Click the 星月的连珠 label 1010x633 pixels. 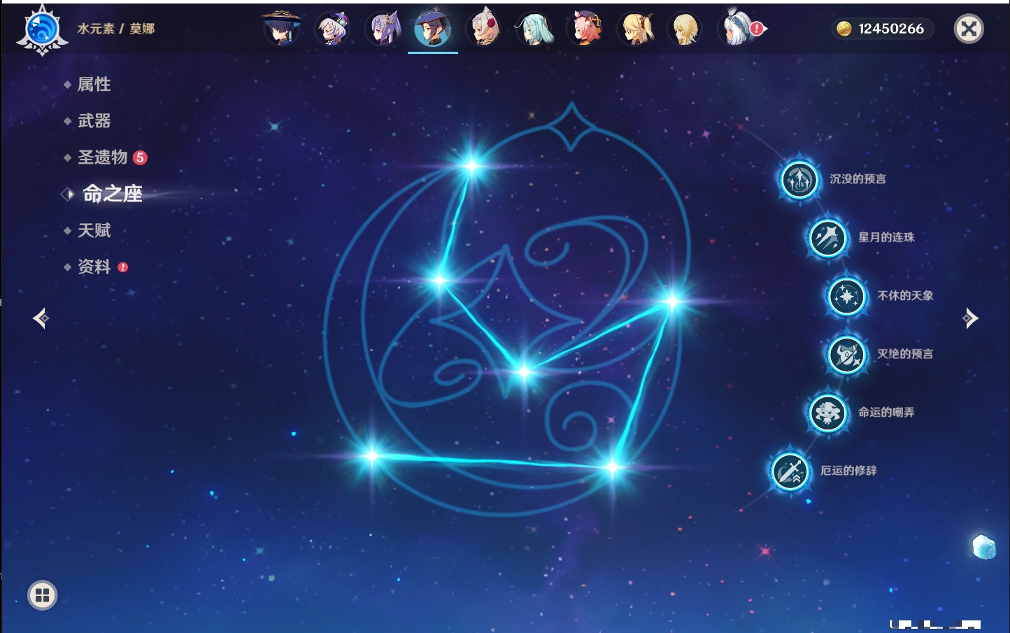[886, 237]
